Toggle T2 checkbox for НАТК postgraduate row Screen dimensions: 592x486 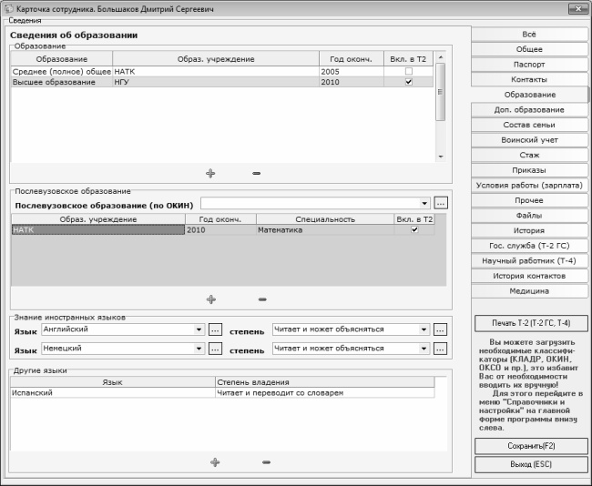[415, 230]
